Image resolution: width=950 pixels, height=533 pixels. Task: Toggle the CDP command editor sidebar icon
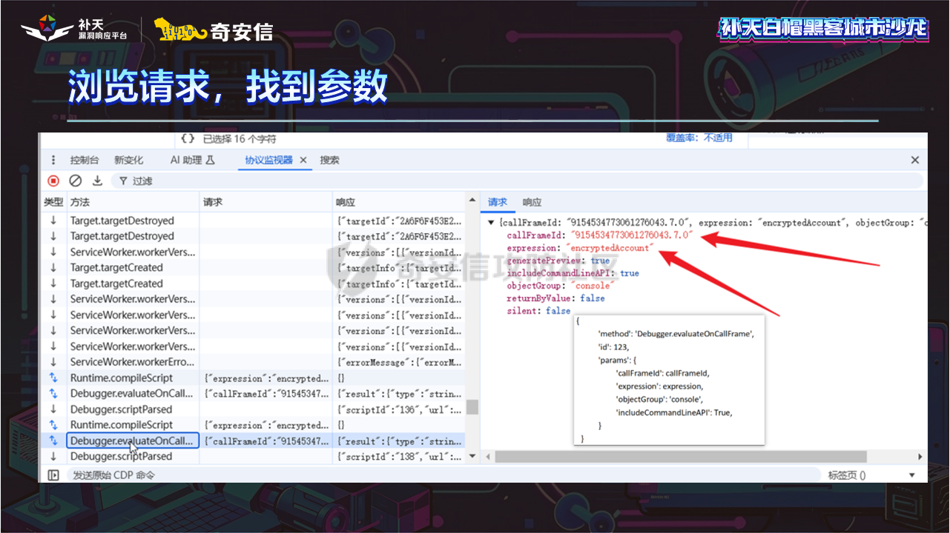53,475
